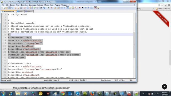Click the Save recorded macro icon
Screen dimensions: 171x96
click(91, 8)
